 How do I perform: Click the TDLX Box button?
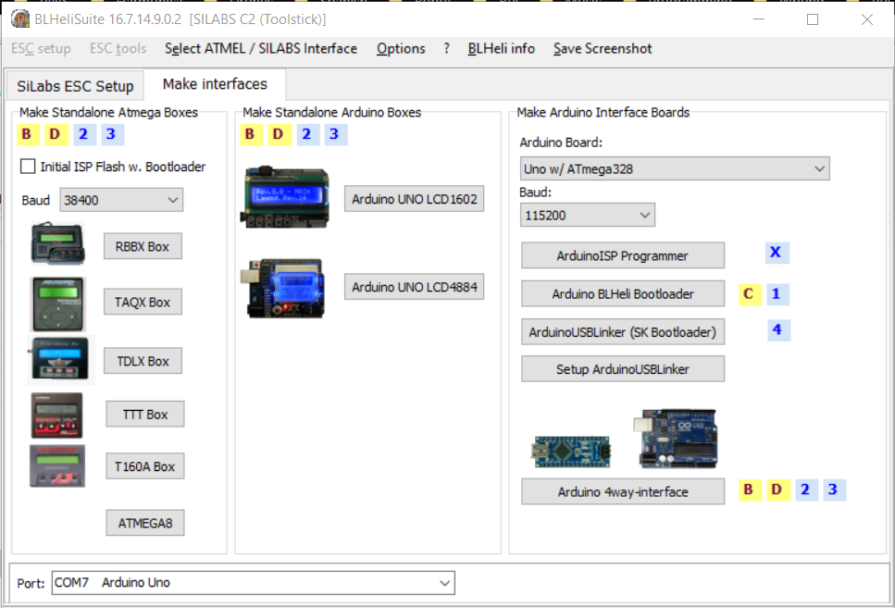[x=143, y=361]
